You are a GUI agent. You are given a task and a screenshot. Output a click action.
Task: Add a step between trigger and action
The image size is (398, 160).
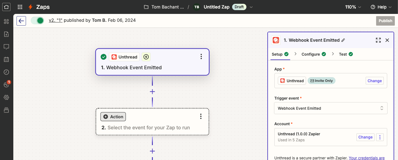[152, 92]
